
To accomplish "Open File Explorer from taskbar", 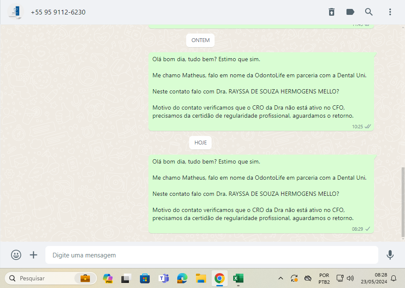I will [x=201, y=278].
